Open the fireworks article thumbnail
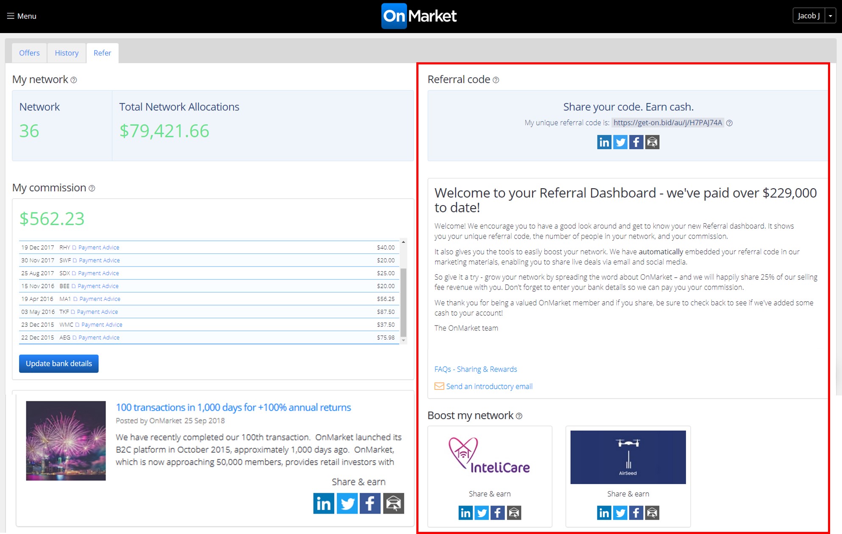This screenshot has width=842, height=534. [66, 441]
